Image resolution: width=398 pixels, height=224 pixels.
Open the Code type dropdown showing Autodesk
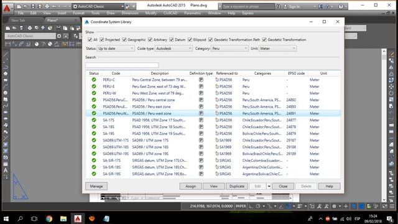pyautogui.click(x=174, y=49)
